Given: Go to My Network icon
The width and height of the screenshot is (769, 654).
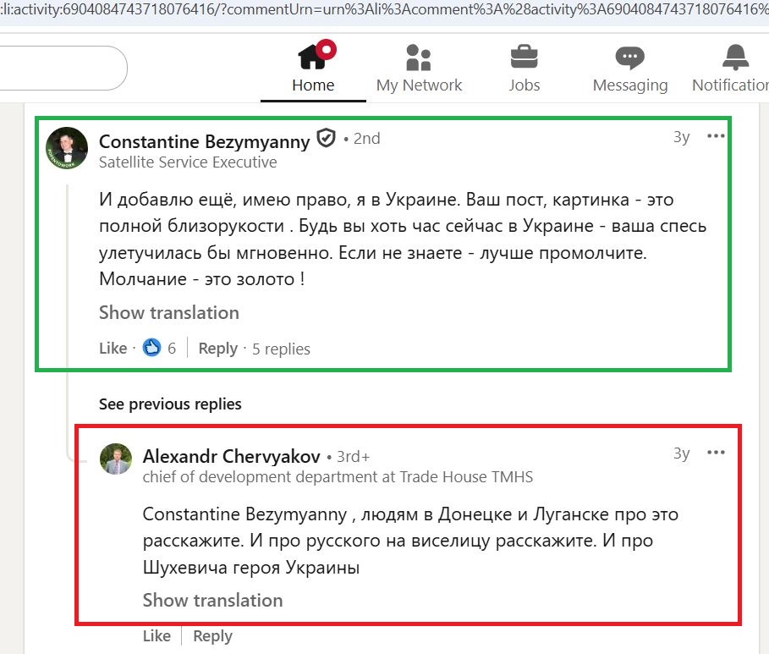Looking at the screenshot, I should [x=419, y=58].
